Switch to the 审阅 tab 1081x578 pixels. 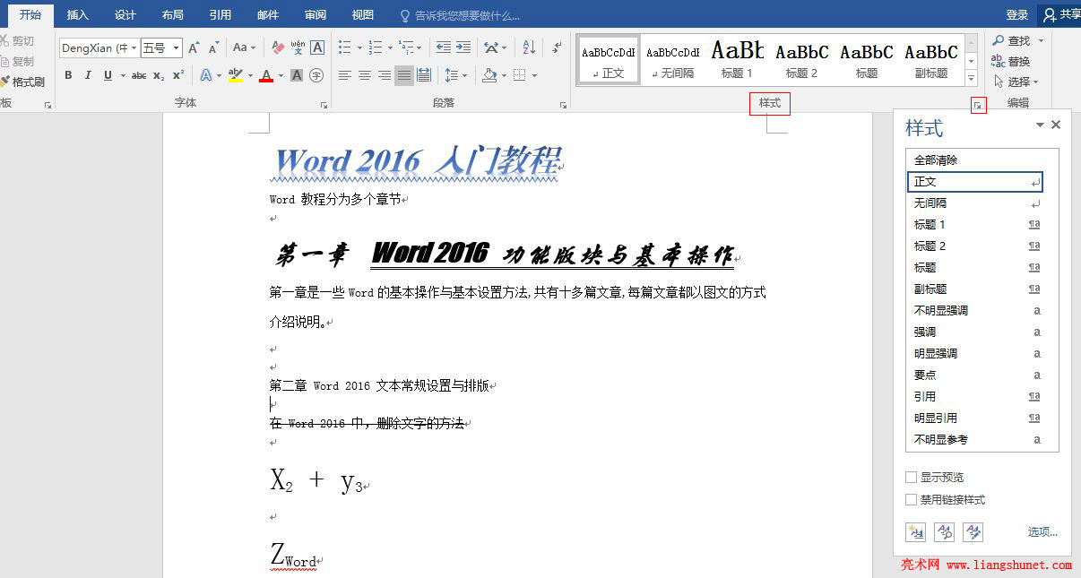316,15
